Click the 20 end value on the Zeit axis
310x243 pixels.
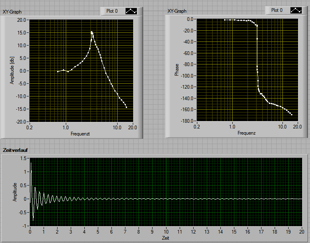(302, 232)
